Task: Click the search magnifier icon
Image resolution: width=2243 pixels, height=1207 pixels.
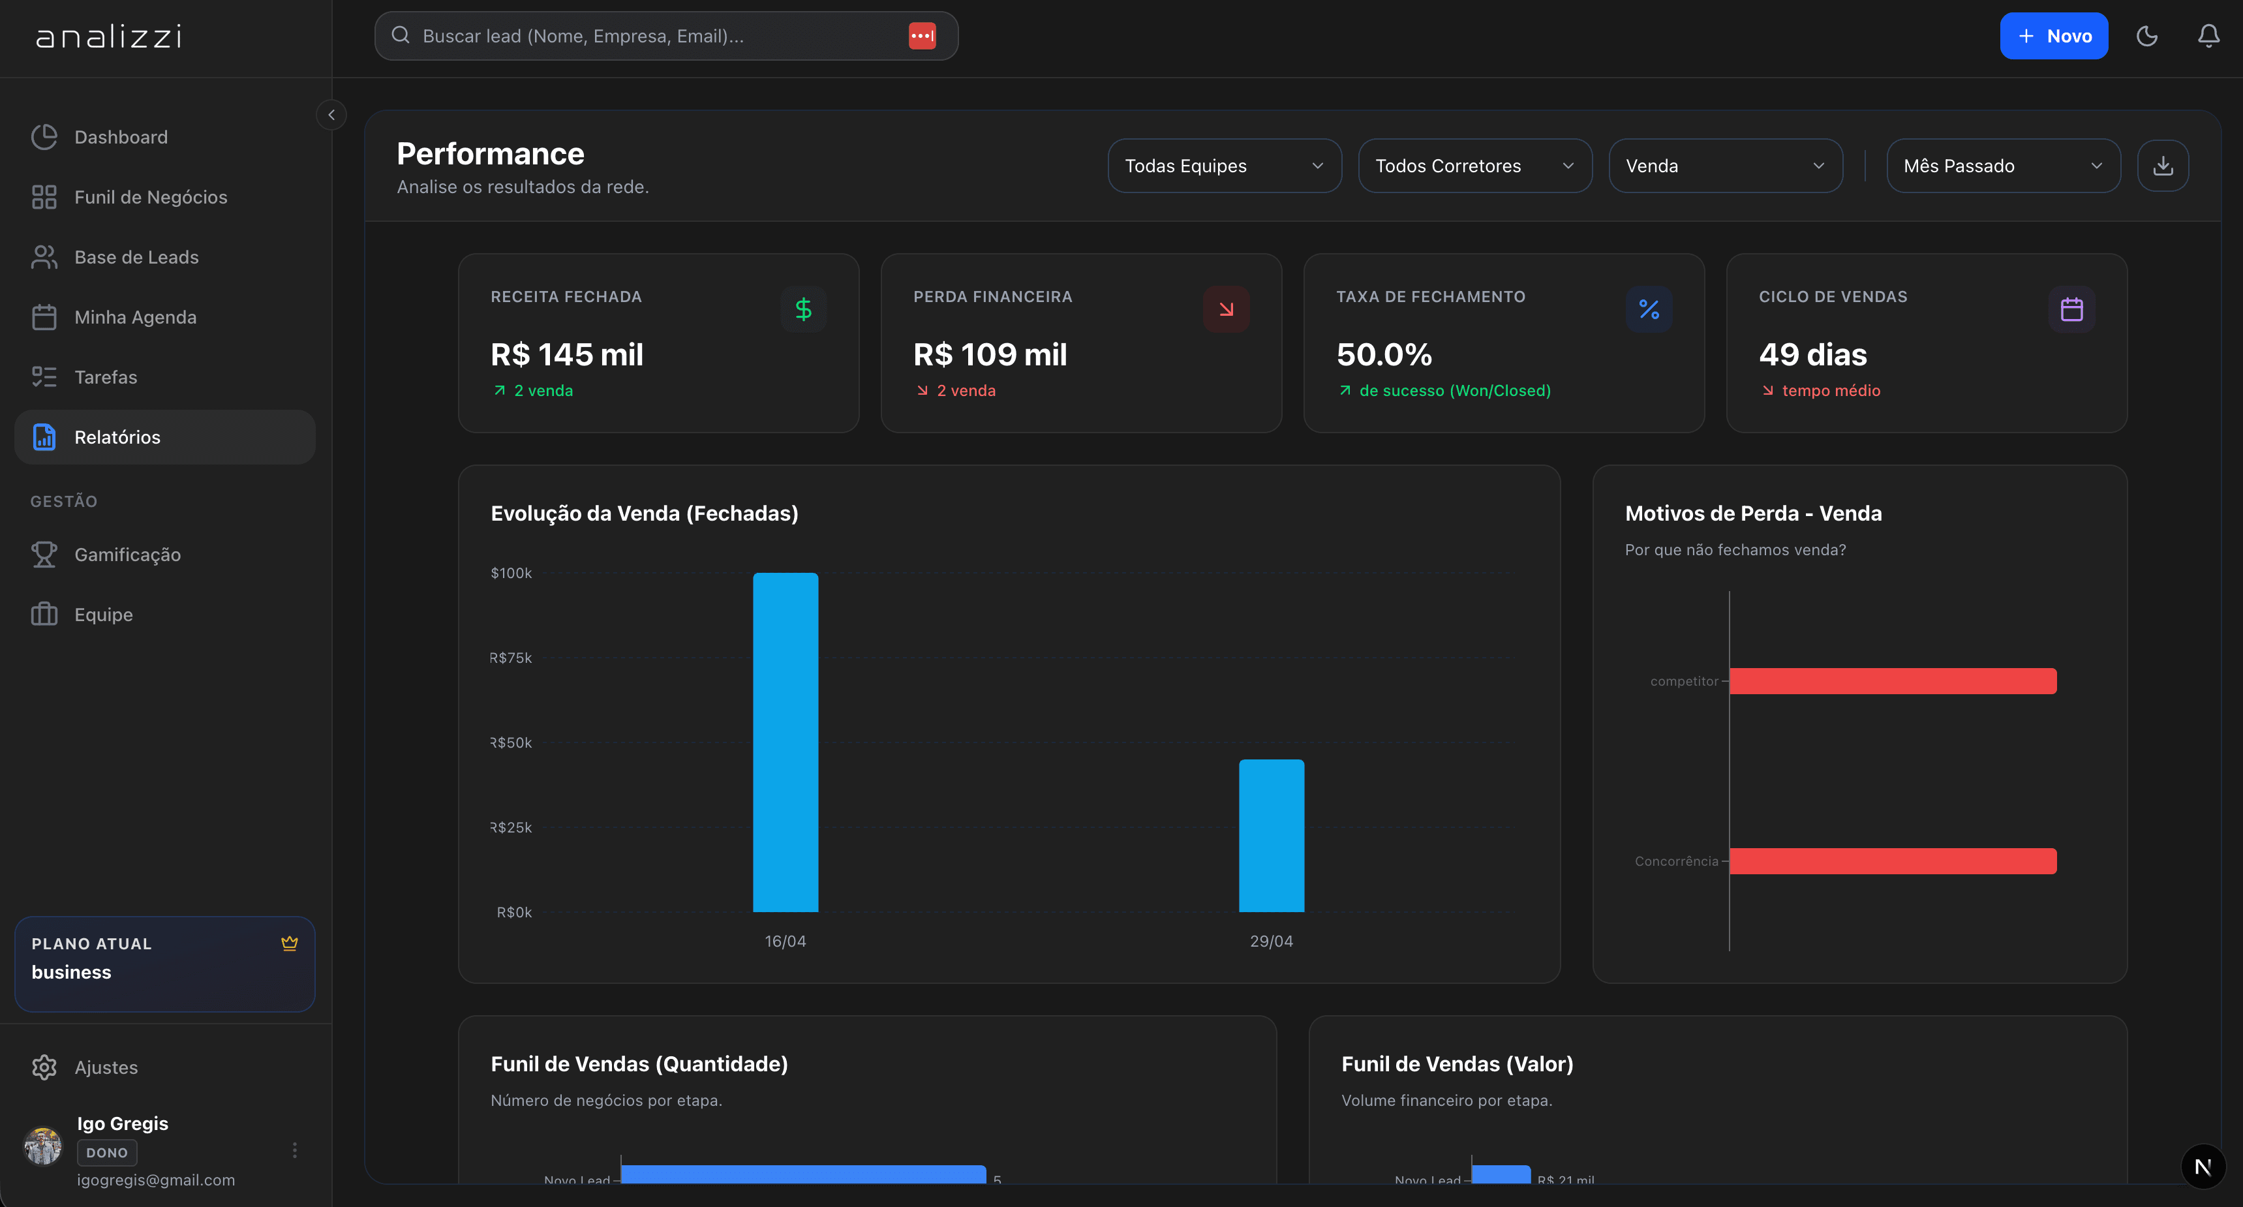Action: (401, 35)
